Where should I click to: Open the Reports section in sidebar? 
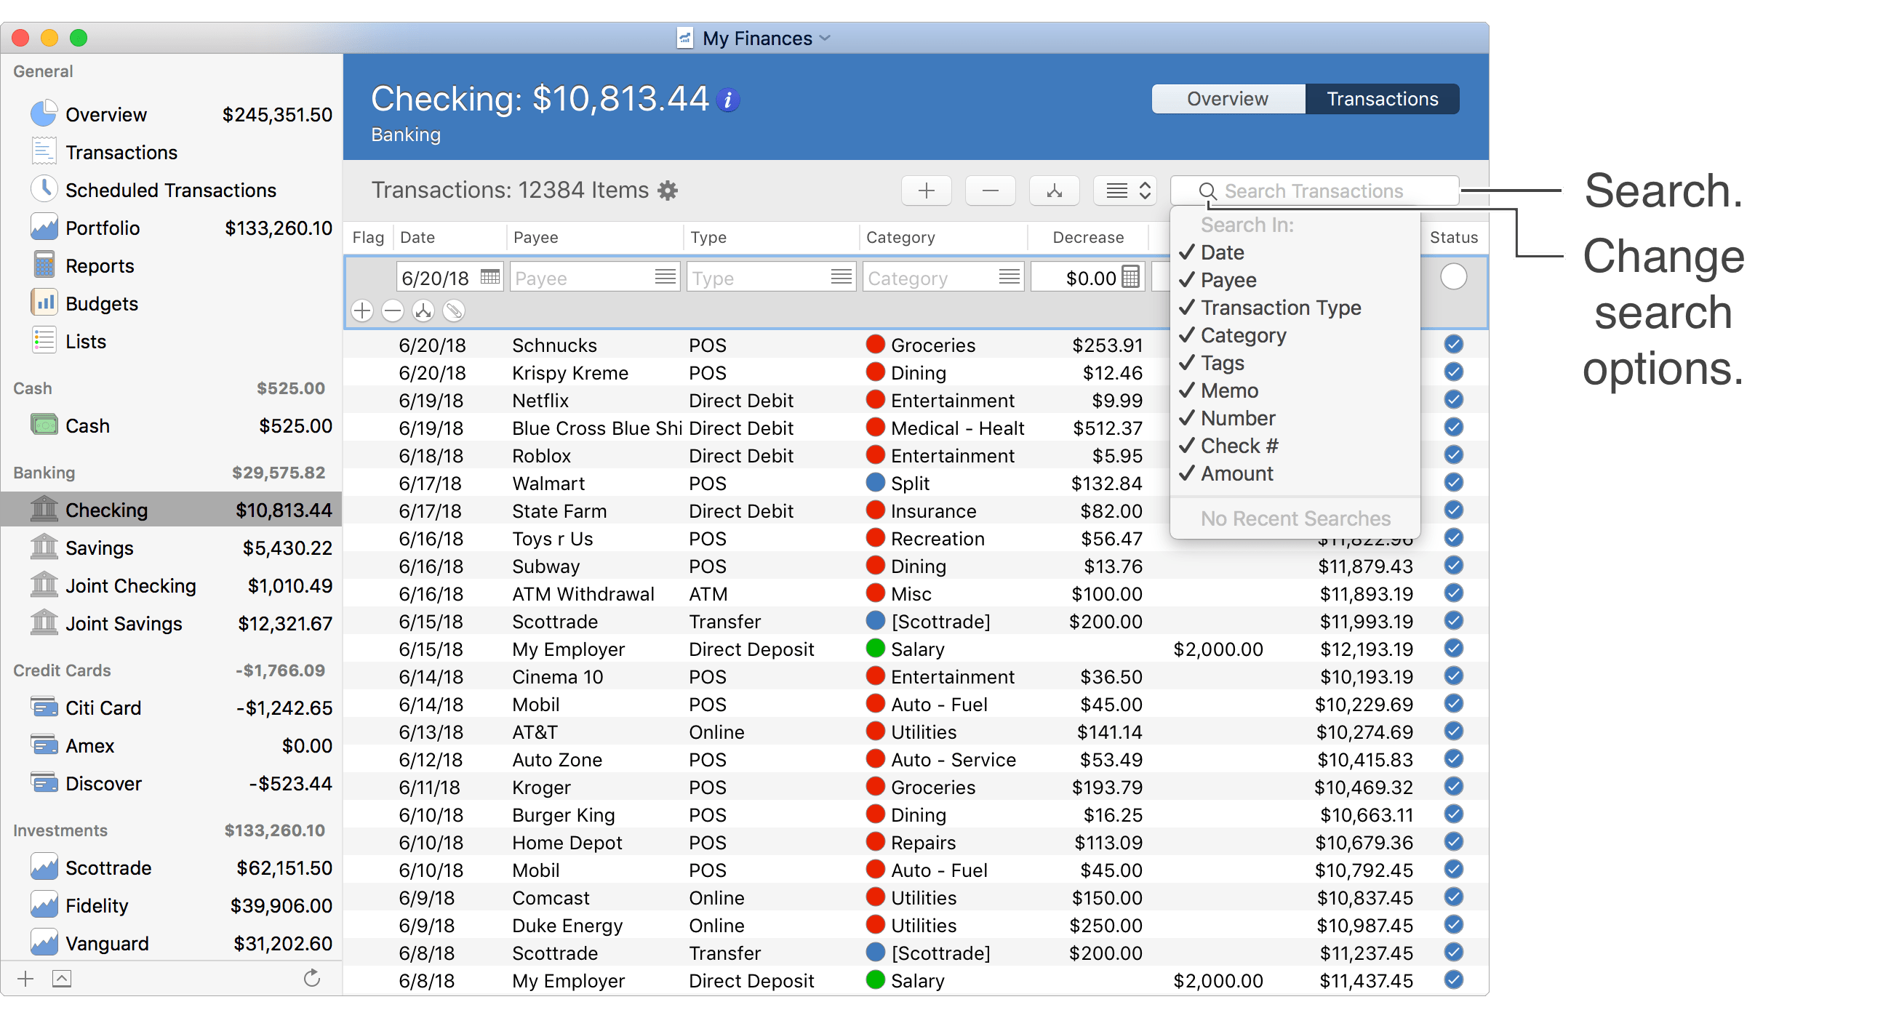tap(100, 265)
